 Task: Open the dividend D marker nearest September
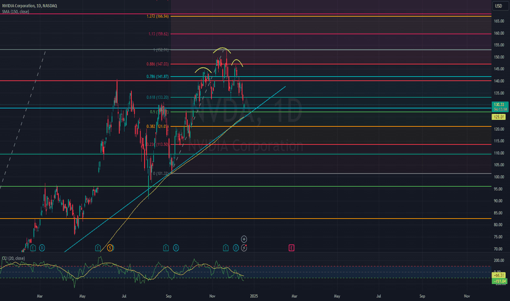pos(176,248)
